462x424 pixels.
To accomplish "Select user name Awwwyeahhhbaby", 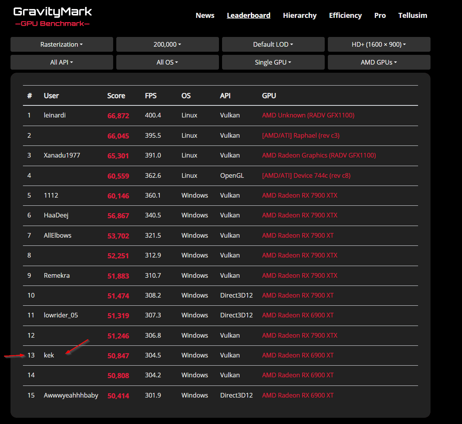I will click(x=71, y=396).
